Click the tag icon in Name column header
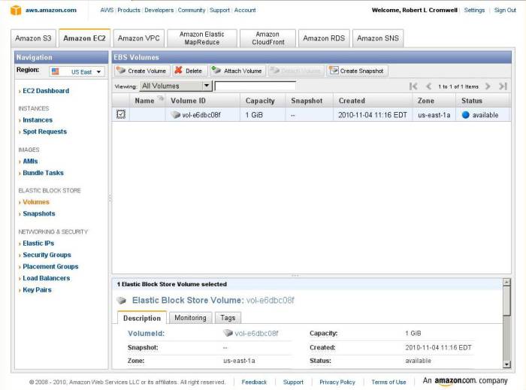This screenshot has height=390, width=526. (161, 98)
